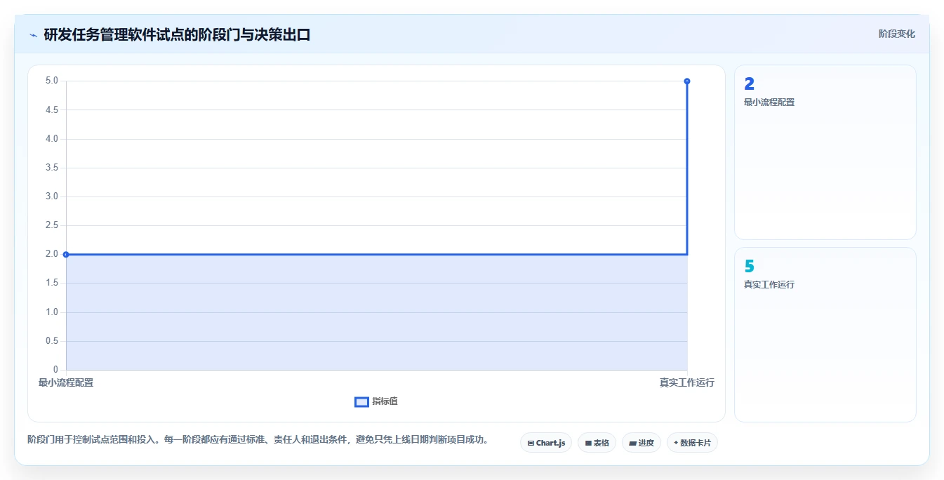The height and width of the screenshot is (480, 944).
Task: Click the number 5 in the second card
Action: [749, 266]
